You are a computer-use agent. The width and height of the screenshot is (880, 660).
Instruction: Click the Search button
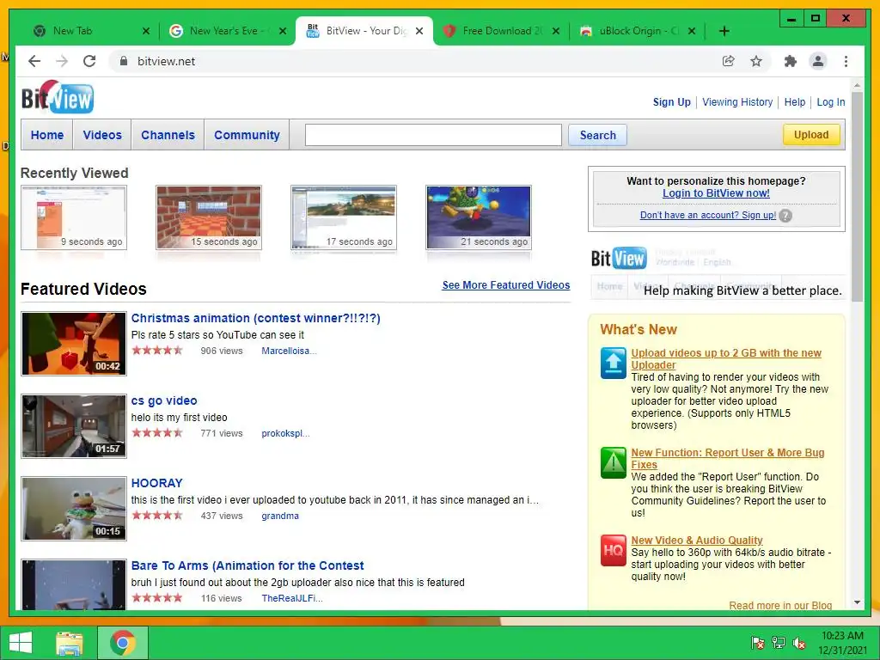pyautogui.click(x=598, y=135)
